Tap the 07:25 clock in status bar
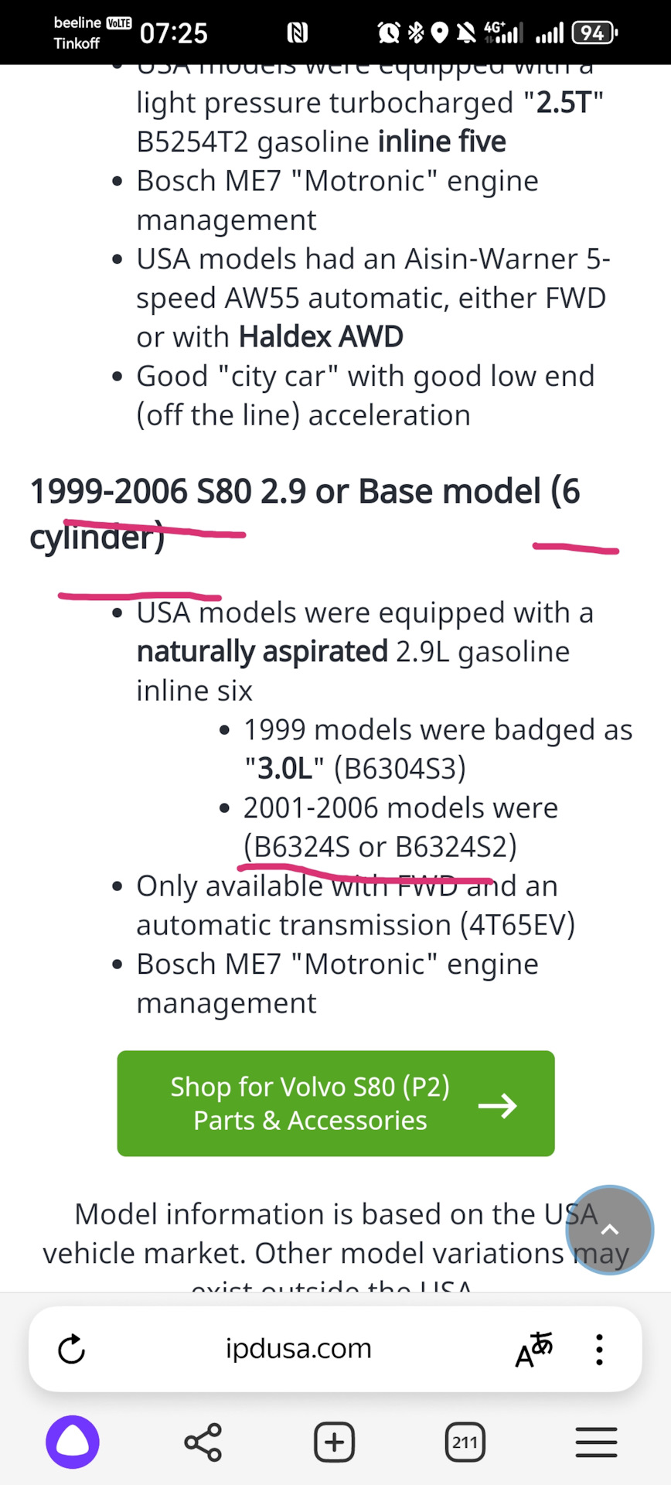671x1485 pixels. pyautogui.click(x=174, y=33)
